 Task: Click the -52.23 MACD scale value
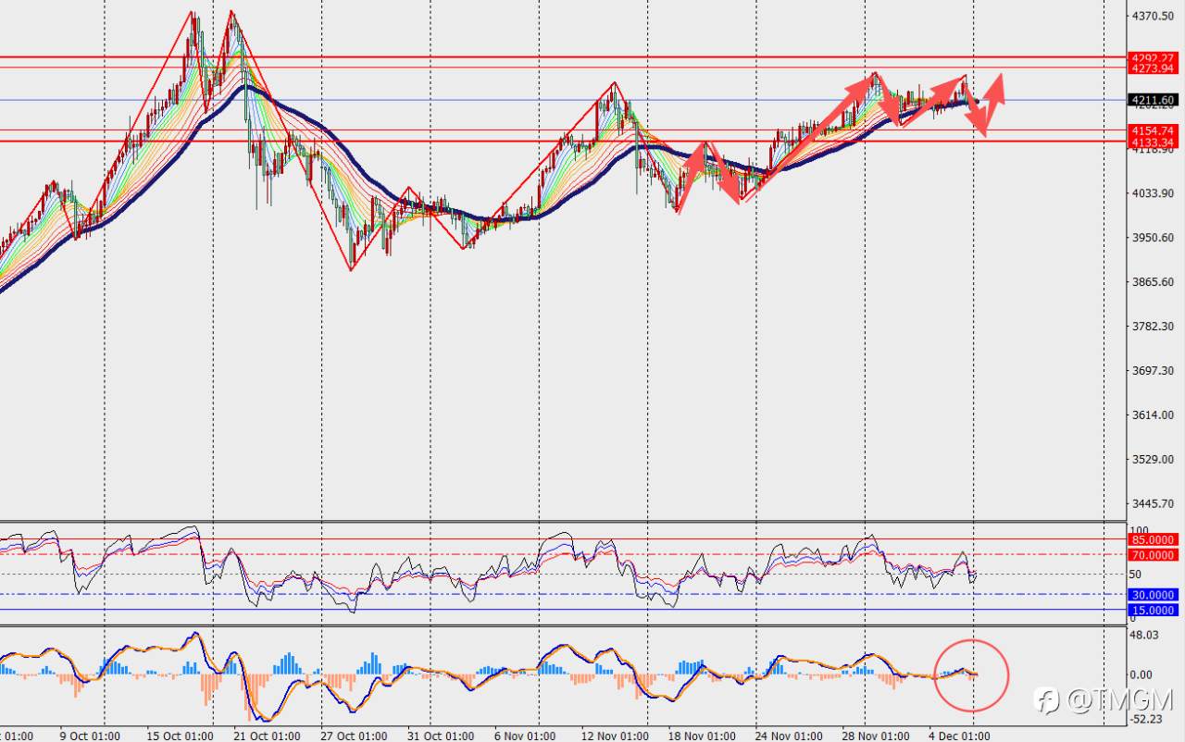1146,719
